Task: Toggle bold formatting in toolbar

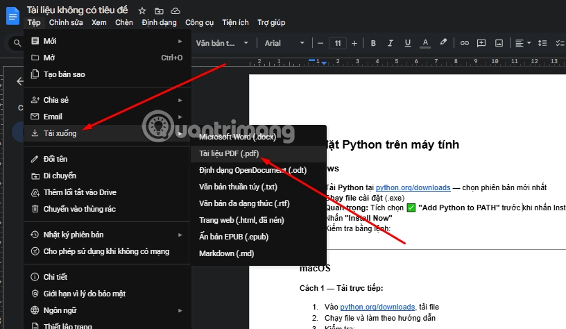Action: tap(372, 43)
